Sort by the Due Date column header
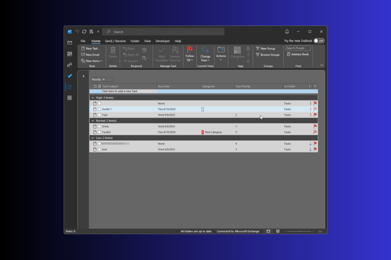This screenshot has height=260, width=391. click(179, 86)
